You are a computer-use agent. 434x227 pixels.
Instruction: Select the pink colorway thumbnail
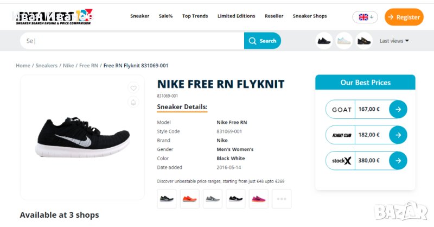pos(259,199)
